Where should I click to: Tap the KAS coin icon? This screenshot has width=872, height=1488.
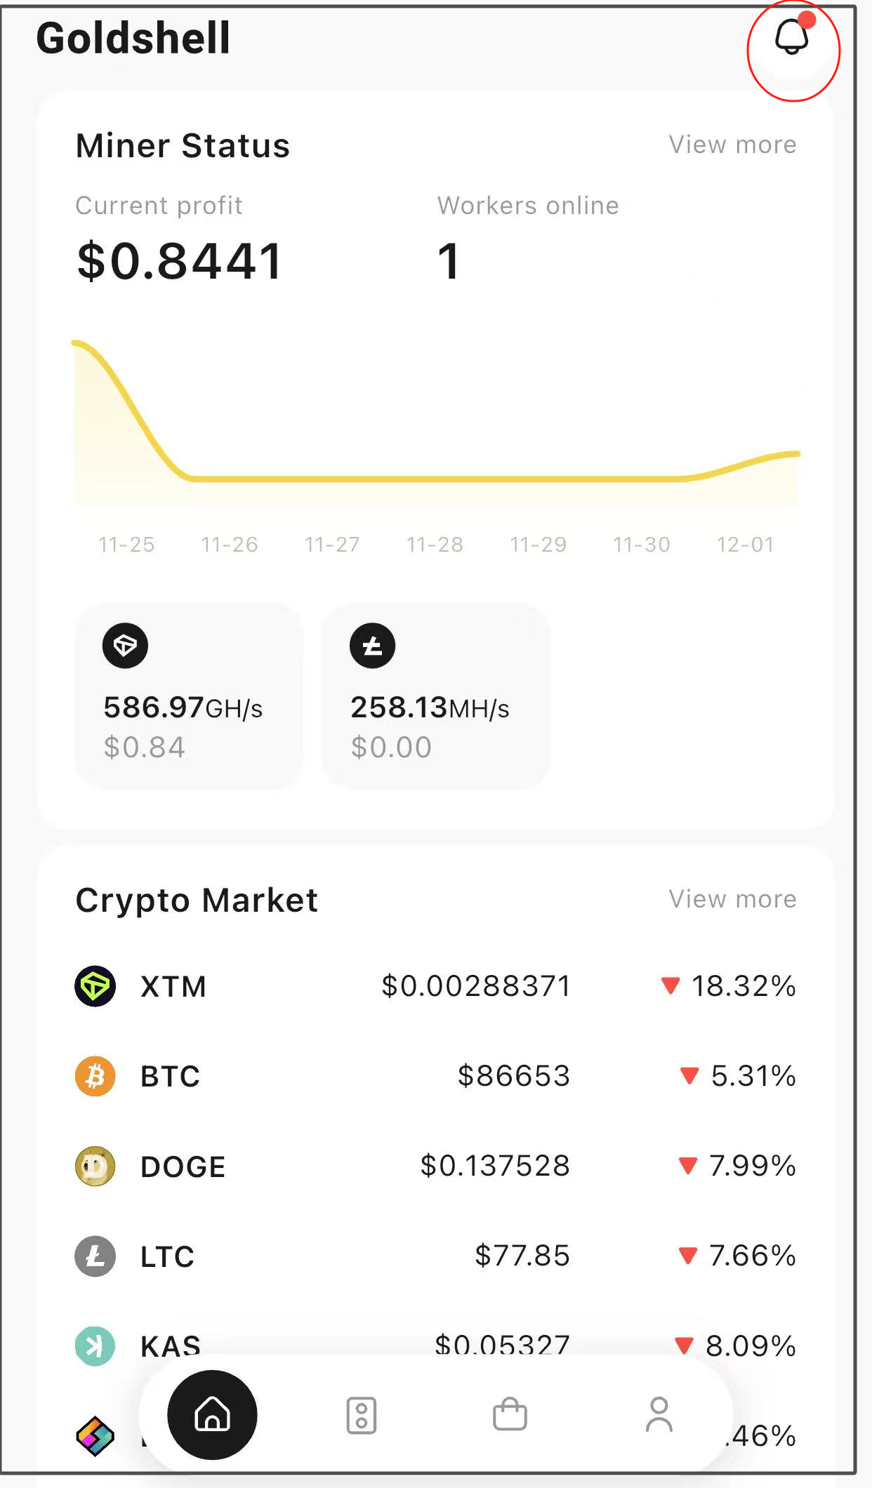click(x=95, y=1346)
